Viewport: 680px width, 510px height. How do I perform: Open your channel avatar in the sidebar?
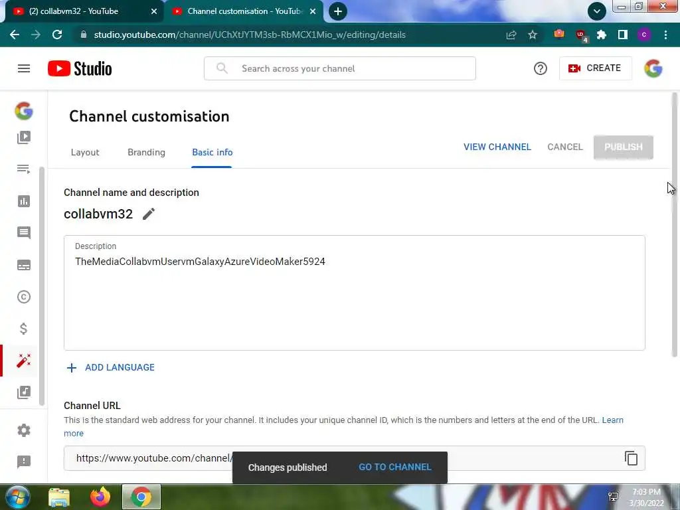click(x=24, y=111)
